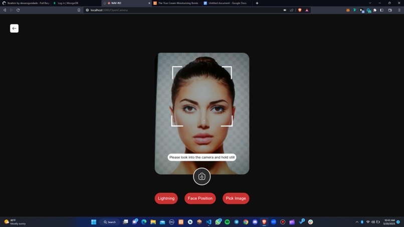This screenshot has width=404, height=227.
Task: Click the share icon in address bar
Action: (292, 10)
